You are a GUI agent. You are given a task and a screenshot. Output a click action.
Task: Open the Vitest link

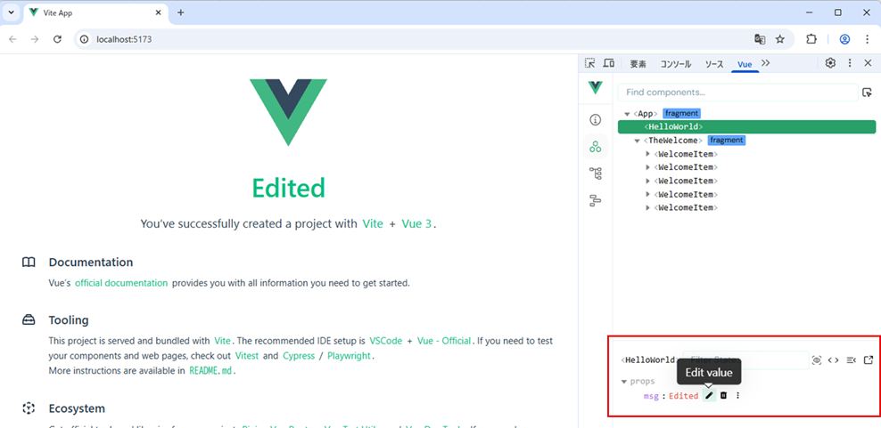coord(248,356)
